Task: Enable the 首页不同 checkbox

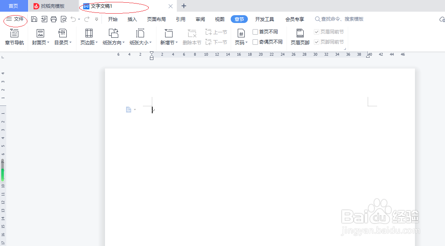Action: (256, 32)
